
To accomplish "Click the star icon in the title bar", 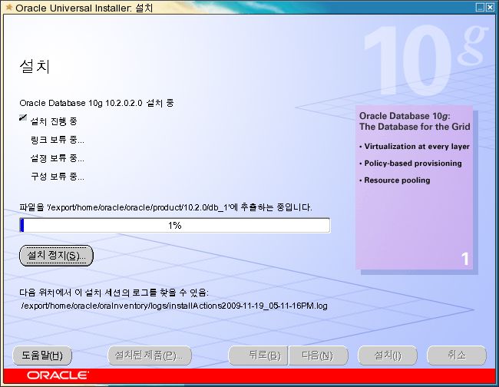I will pos(9,7).
